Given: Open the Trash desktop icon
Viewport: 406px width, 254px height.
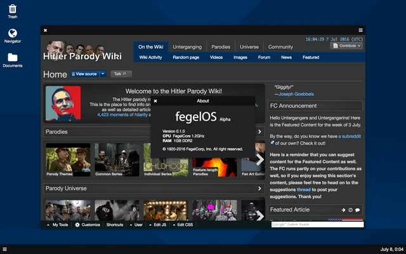Looking at the screenshot, I should click(x=13, y=11).
